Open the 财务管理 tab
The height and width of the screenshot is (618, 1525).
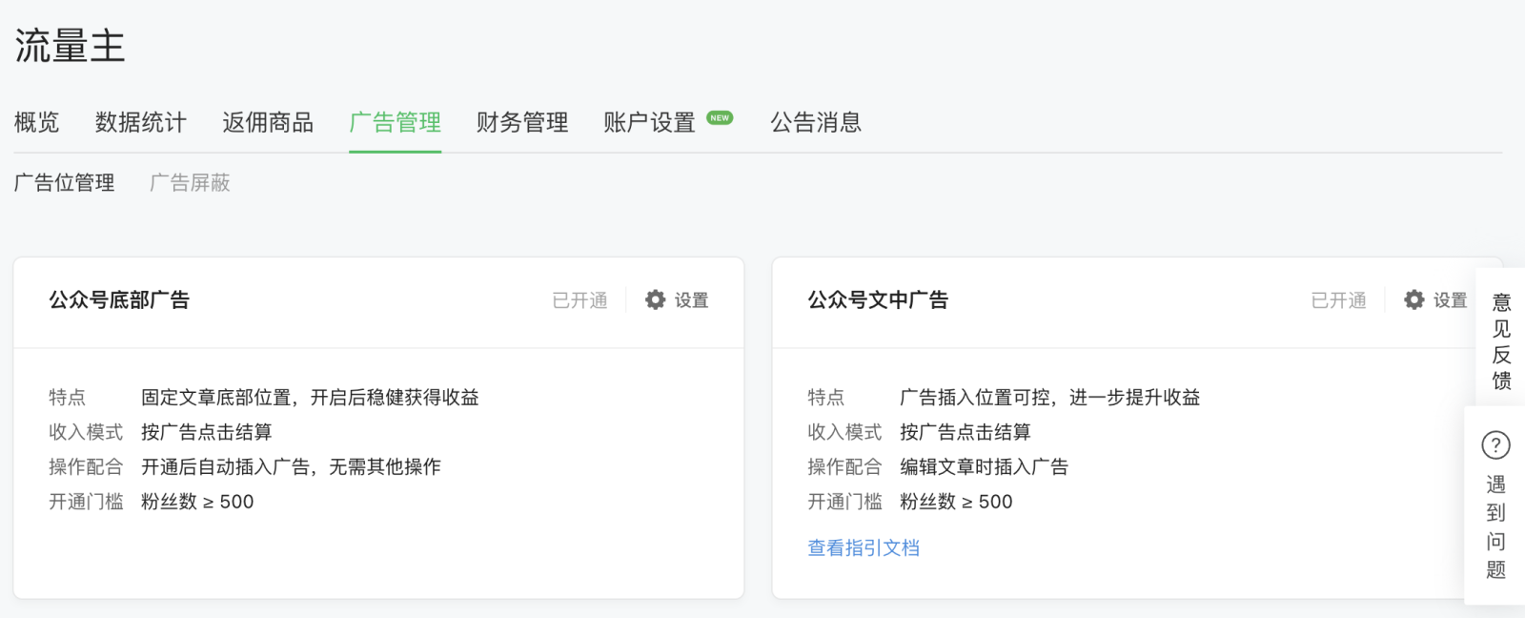click(522, 122)
